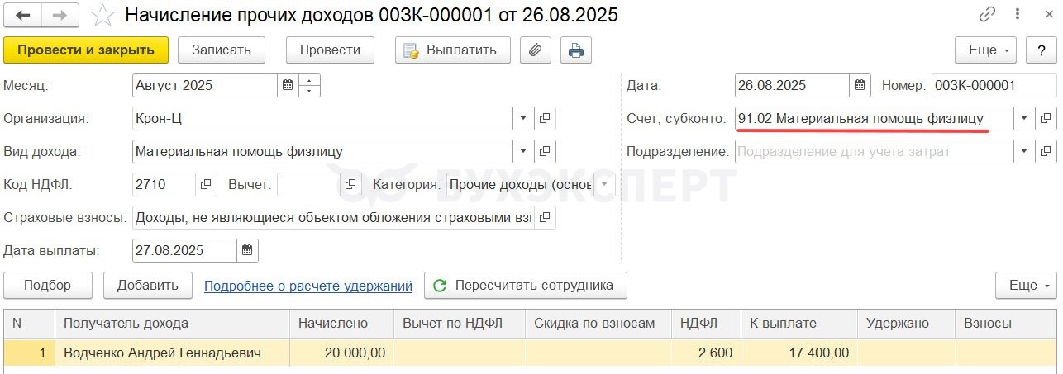Click the Провести и закрыть button

[x=86, y=50]
